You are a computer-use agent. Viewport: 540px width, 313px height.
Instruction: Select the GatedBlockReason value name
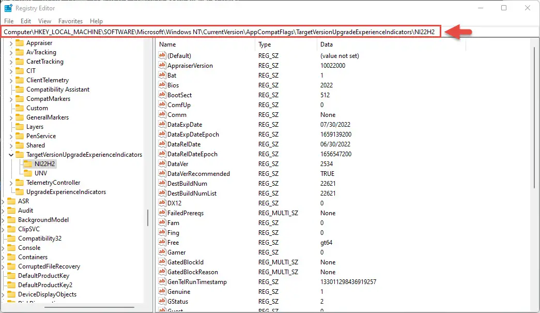point(193,272)
